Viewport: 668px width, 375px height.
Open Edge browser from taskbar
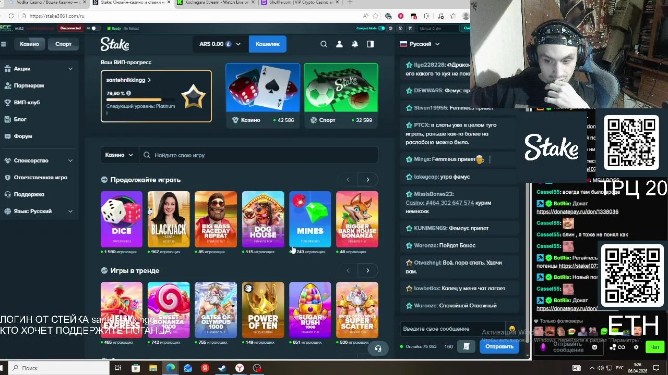click(170, 368)
